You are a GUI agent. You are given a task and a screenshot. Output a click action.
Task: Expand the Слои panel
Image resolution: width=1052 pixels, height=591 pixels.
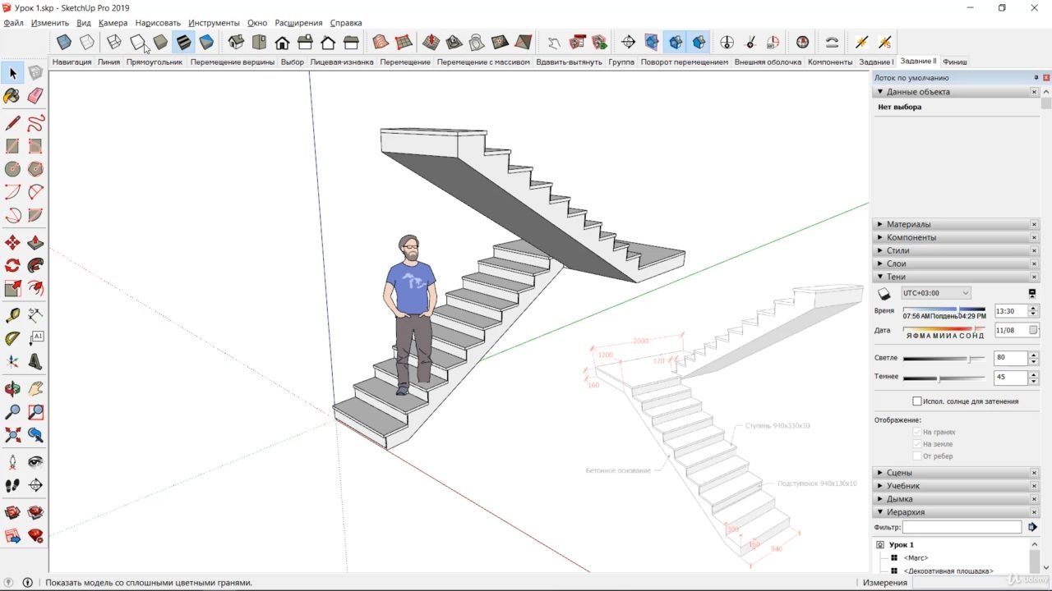tap(880, 263)
